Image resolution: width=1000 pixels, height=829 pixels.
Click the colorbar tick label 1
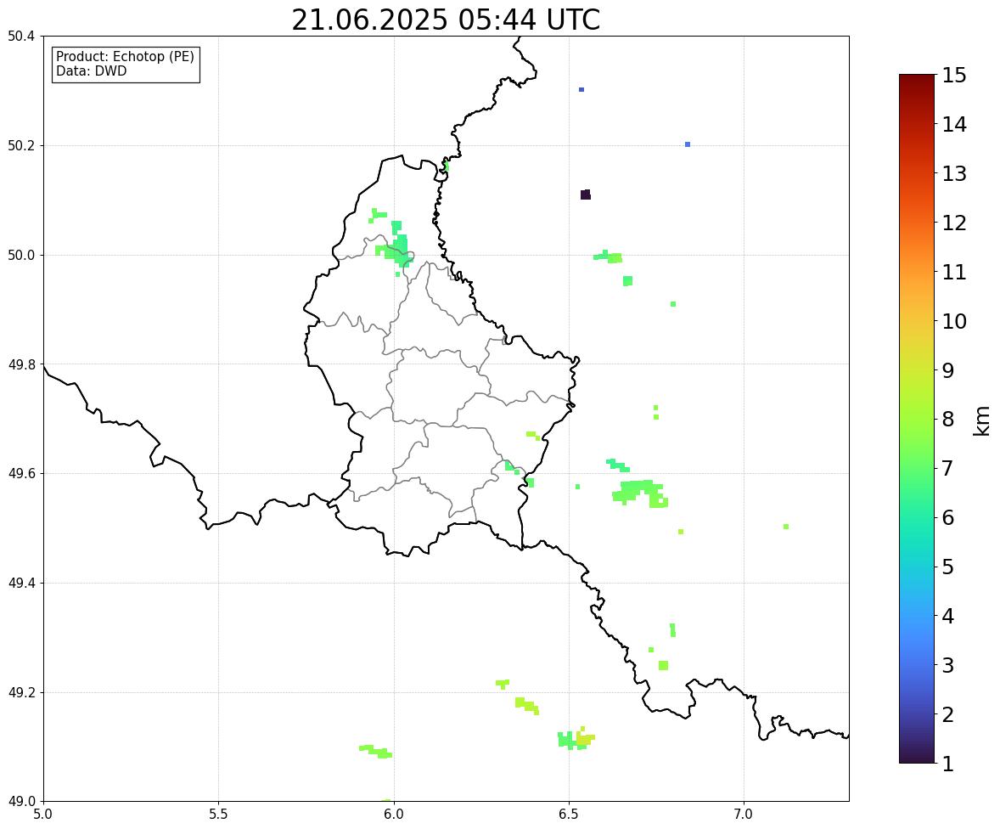click(947, 764)
